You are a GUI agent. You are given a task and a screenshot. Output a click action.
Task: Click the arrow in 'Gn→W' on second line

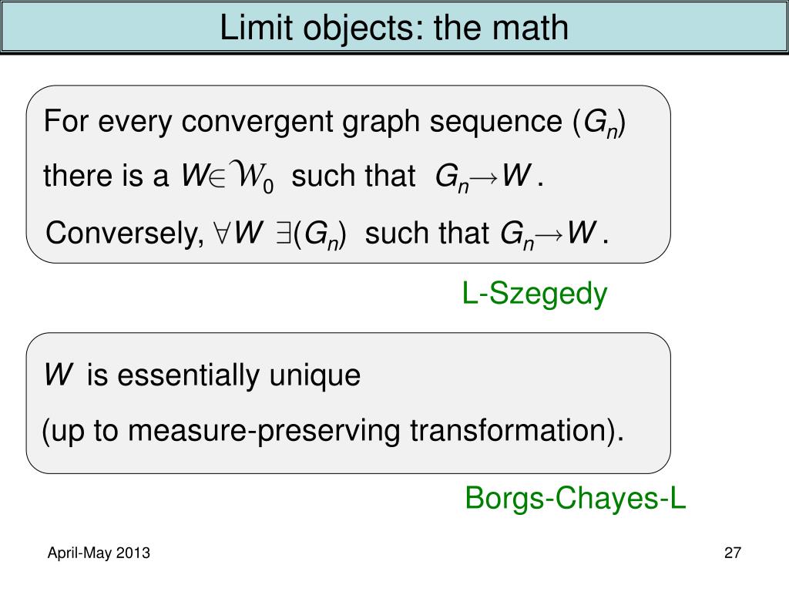pos(485,178)
